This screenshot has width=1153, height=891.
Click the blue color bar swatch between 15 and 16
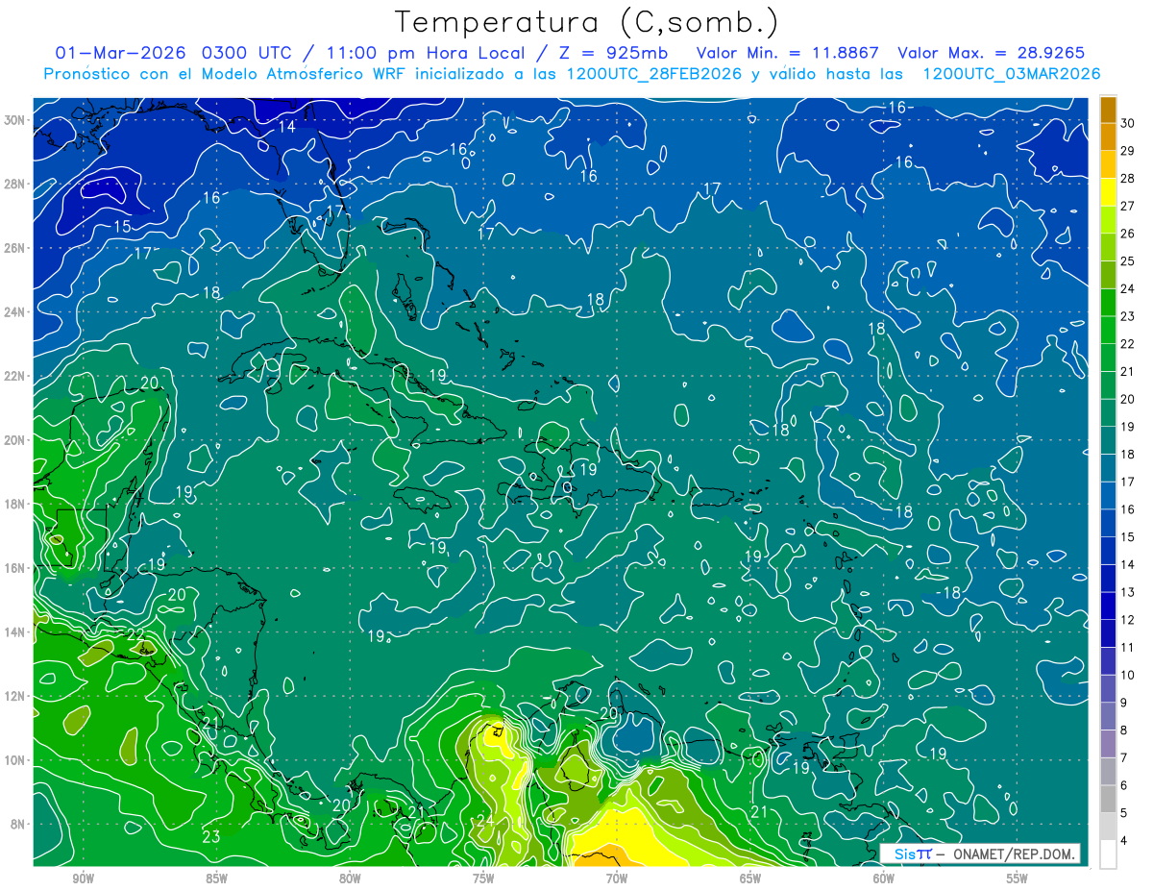coord(1109,523)
